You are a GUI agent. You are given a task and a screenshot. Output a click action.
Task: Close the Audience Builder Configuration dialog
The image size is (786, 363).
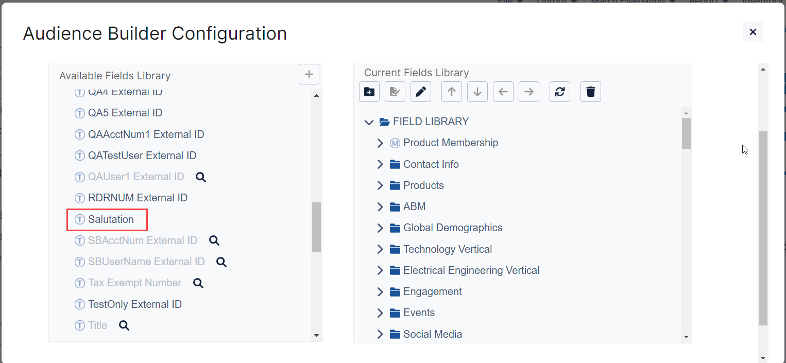pyautogui.click(x=753, y=32)
